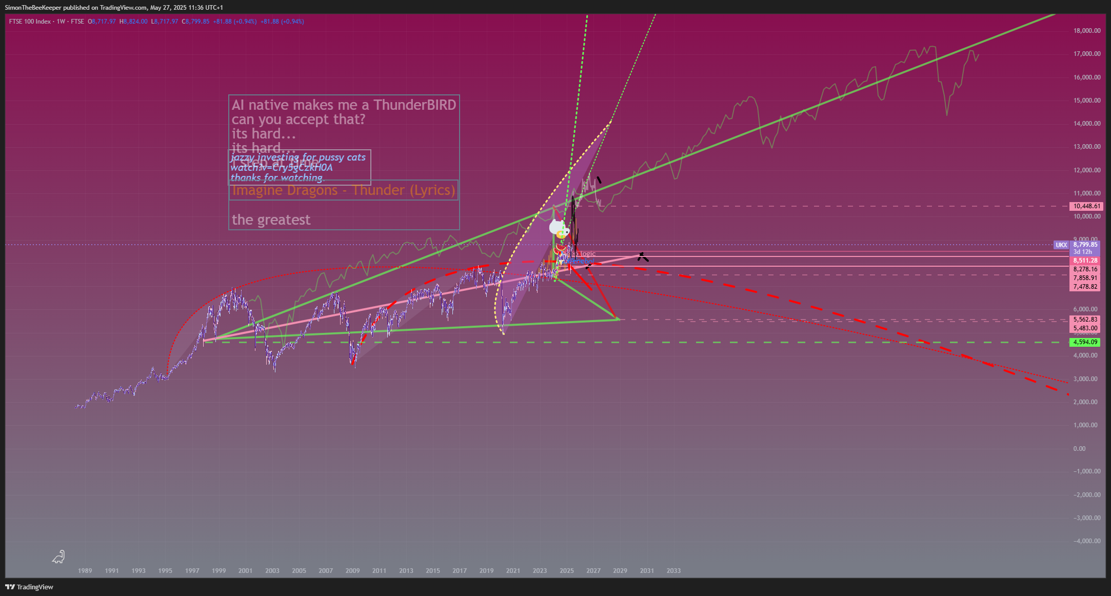
Task: Click the high value H8,824.00 in the legend
Action: (133, 22)
